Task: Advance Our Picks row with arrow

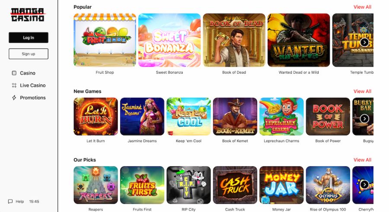Action: click(364, 184)
